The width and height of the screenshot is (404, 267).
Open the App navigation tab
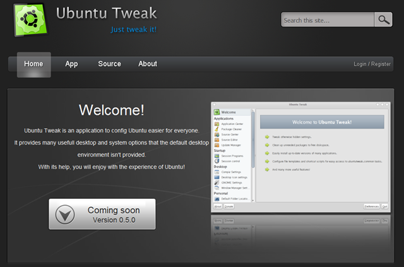(x=71, y=64)
